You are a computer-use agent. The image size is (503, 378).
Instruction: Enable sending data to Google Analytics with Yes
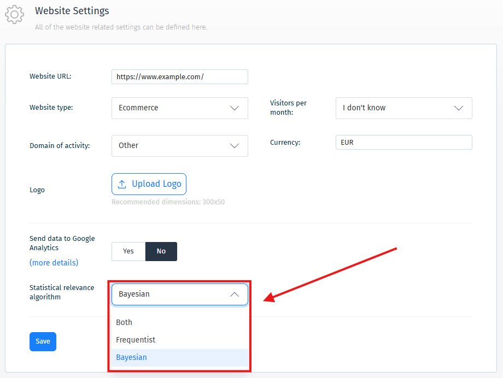tap(128, 251)
